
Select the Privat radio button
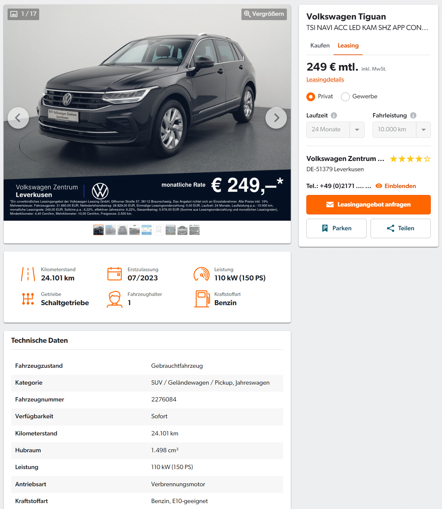(311, 97)
